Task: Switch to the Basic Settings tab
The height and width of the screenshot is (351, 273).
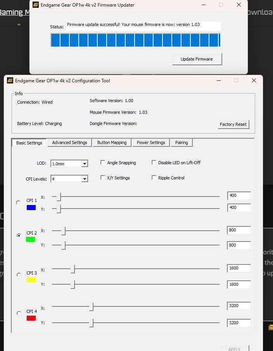Action: [29, 143]
